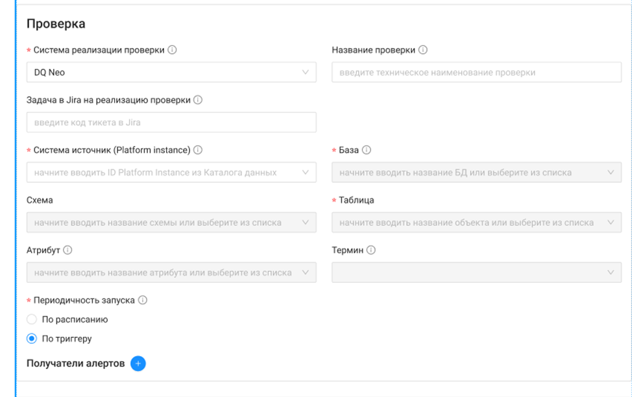
Task: Add alert recipient with blue plus button
Action: point(138,363)
